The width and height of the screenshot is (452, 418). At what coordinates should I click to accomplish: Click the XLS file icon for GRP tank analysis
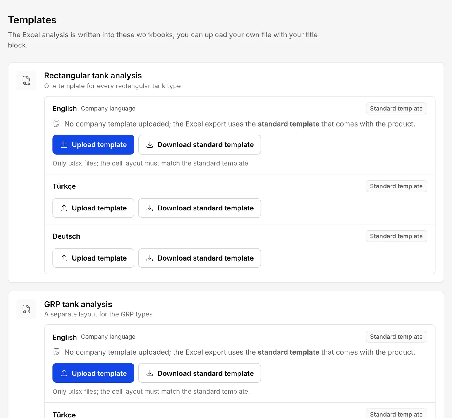click(x=26, y=309)
